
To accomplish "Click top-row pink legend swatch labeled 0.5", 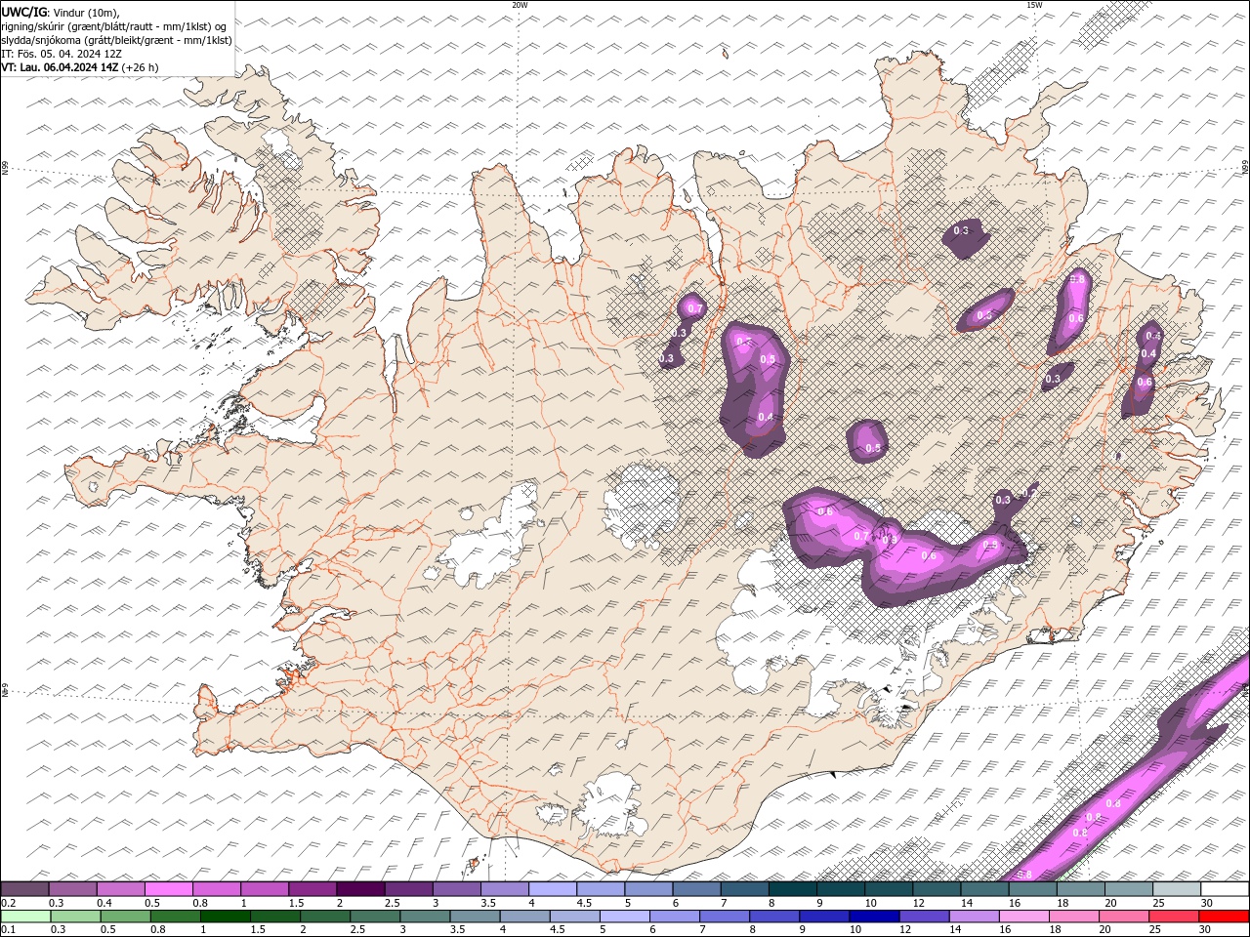I will tap(168, 888).
